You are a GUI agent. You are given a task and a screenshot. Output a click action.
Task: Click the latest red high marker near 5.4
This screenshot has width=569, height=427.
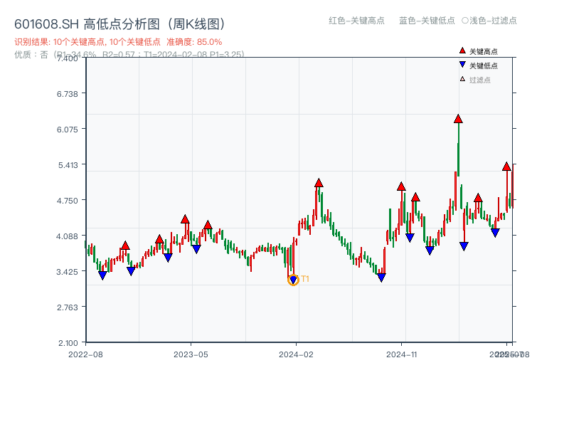(x=506, y=167)
